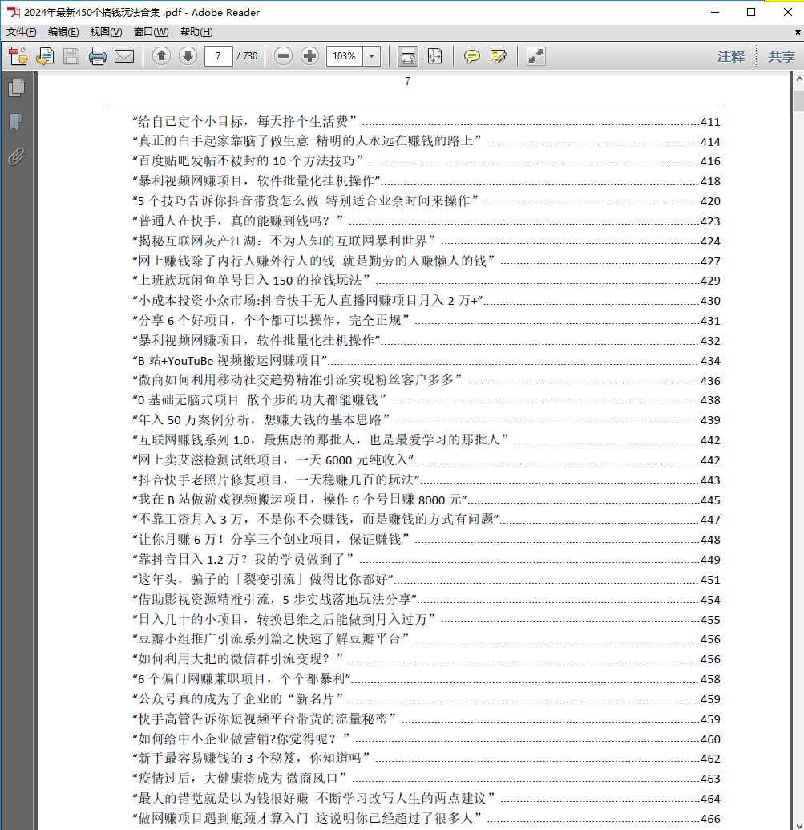Open the 帮助(H) menu
Screen dimensions: 804x830
point(196,32)
